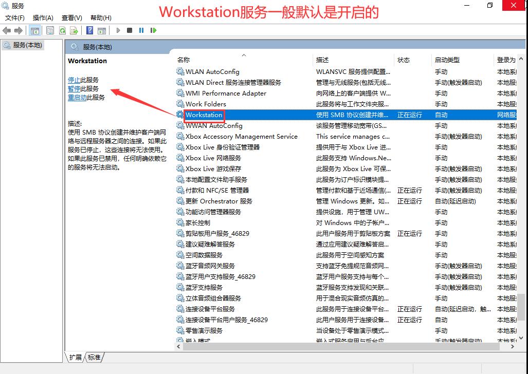The height and width of the screenshot is (374, 528).
Task: Start the service with the play icon
Action: [119, 30]
